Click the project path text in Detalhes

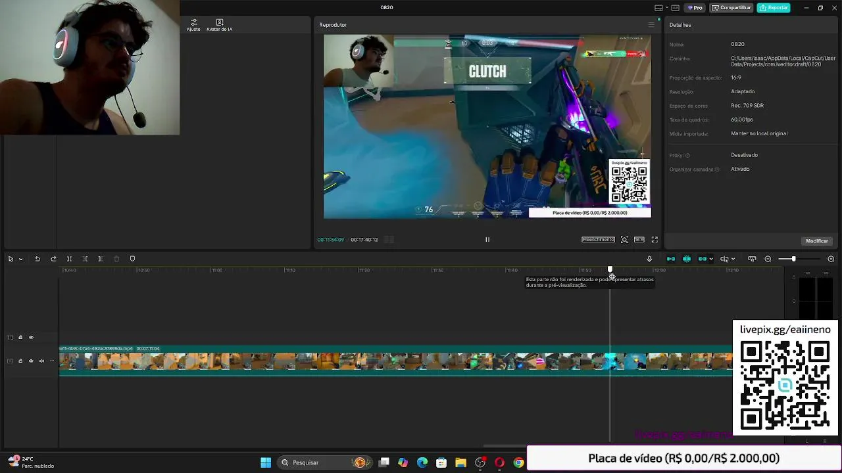(783, 62)
